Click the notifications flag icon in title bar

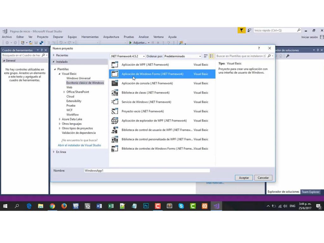pyautogui.click(x=241, y=30)
